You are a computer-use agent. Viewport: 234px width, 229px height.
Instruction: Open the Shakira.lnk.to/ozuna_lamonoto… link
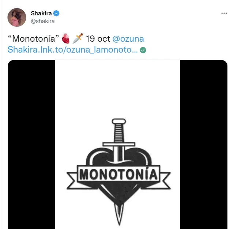[x=72, y=50]
